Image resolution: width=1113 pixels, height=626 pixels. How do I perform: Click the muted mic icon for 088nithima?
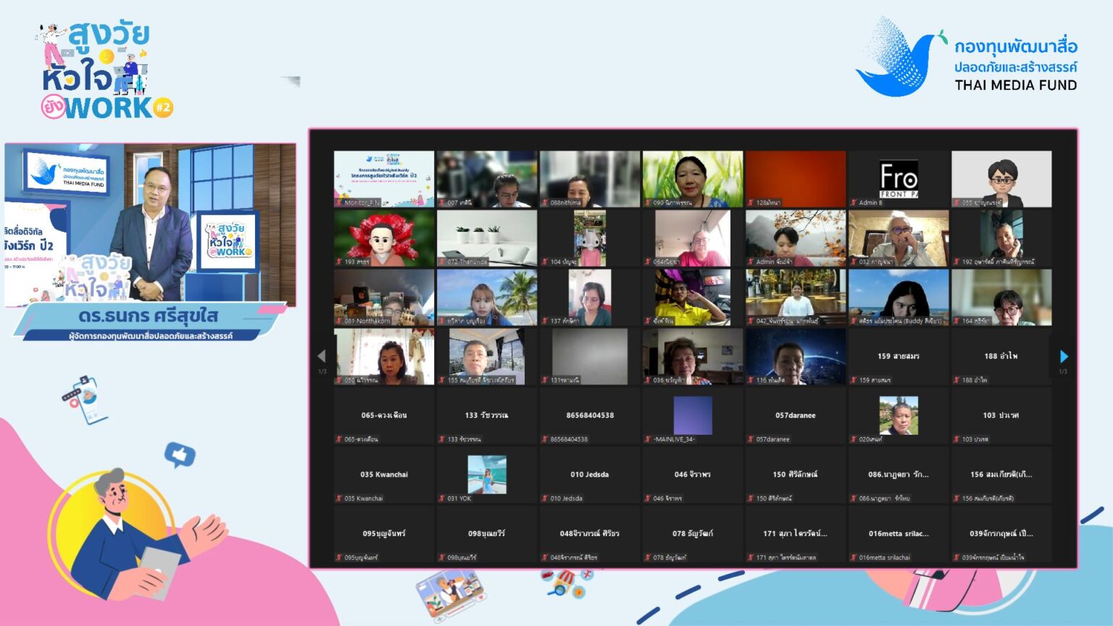pyautogui.click(x=544, y=202)
